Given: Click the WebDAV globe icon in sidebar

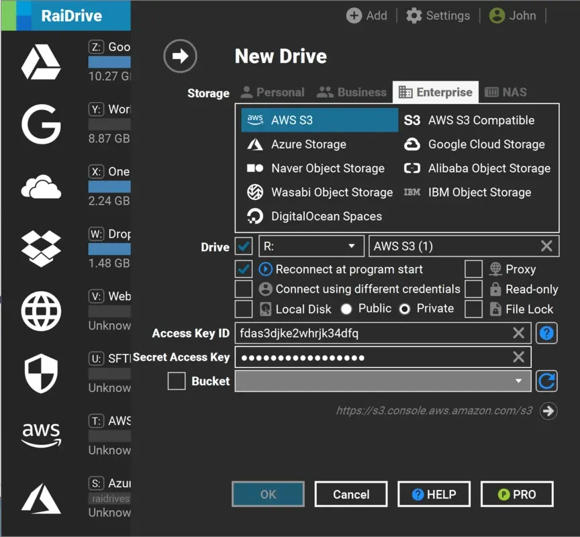Looking at the screenshot, I should coord(40,311).
